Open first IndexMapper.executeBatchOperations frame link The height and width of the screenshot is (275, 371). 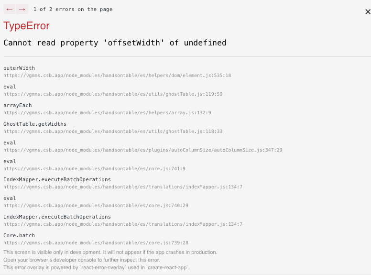coord(123,187)
